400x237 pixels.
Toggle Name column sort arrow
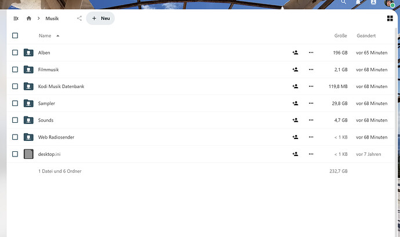point(58,36)
